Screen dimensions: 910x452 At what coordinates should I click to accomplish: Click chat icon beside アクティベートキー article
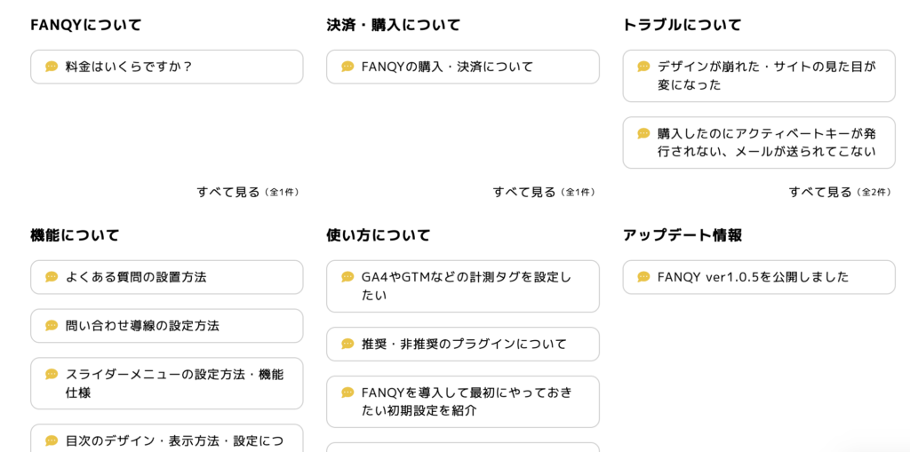[x=643, y=133]
